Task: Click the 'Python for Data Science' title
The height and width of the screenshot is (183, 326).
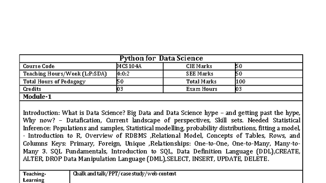Action: click(161, 59)
